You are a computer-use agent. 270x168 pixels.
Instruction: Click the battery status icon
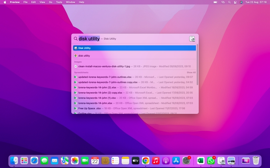[x=216, y=2]
